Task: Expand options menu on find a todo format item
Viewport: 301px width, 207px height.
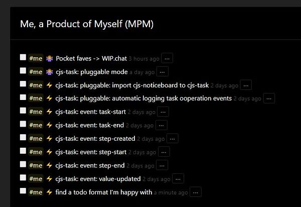Action: [x=196, y=192]
